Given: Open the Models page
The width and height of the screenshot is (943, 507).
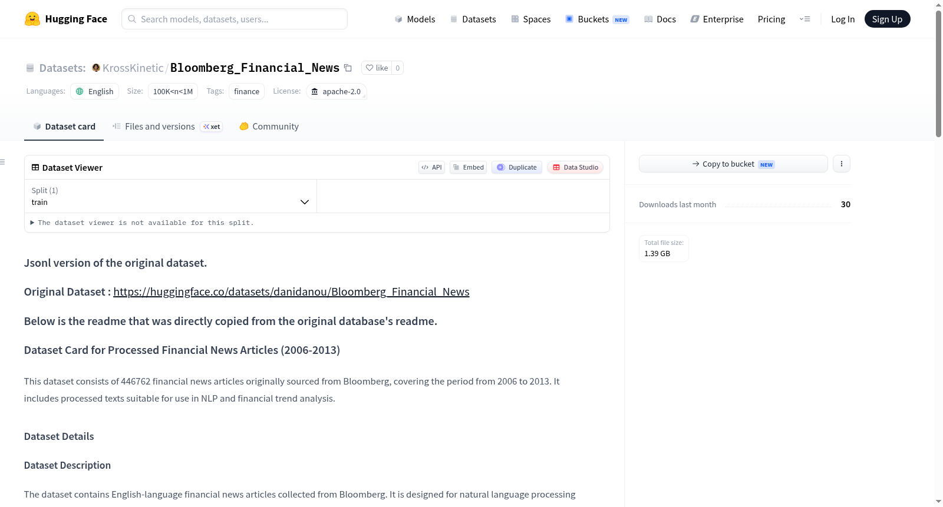Looking at the screenshot, I should tap(415, 19).
